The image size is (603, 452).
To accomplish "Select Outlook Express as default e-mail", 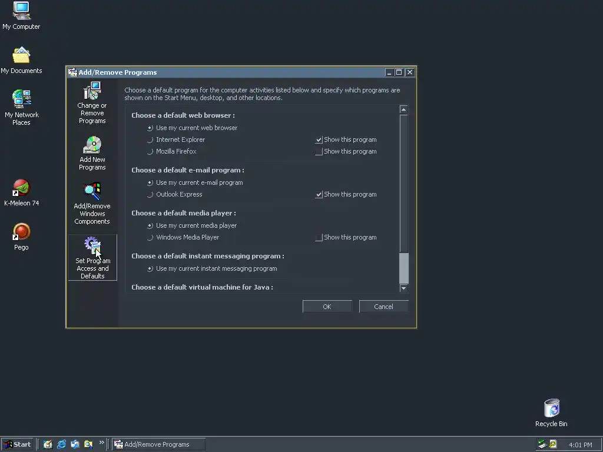I will coord(174,194).
